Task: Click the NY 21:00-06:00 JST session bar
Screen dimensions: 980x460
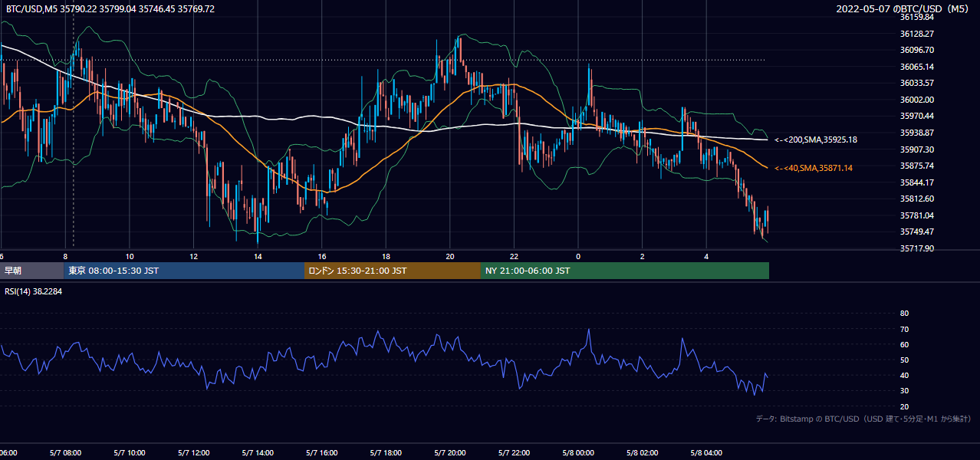Action: (625, 271)
